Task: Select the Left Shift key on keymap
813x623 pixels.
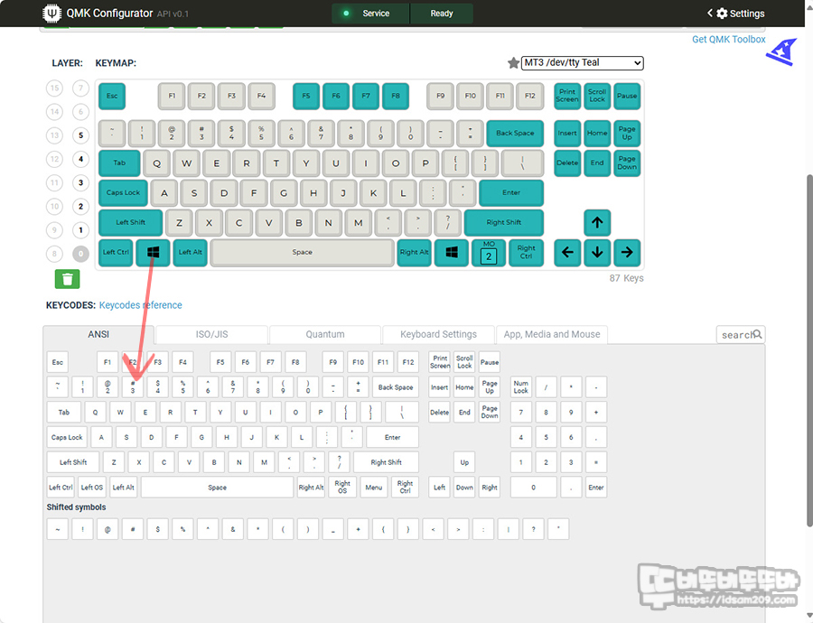Action: click(131, 223)
